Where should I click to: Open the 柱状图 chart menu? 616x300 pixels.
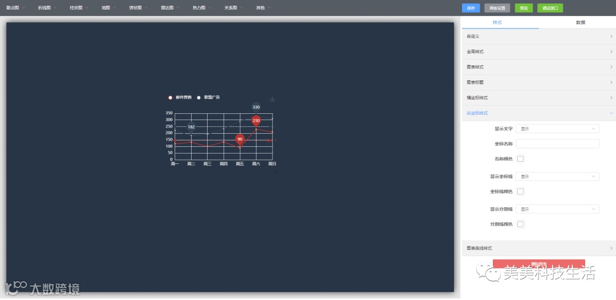pyautogui.click(x=79, y=8)
